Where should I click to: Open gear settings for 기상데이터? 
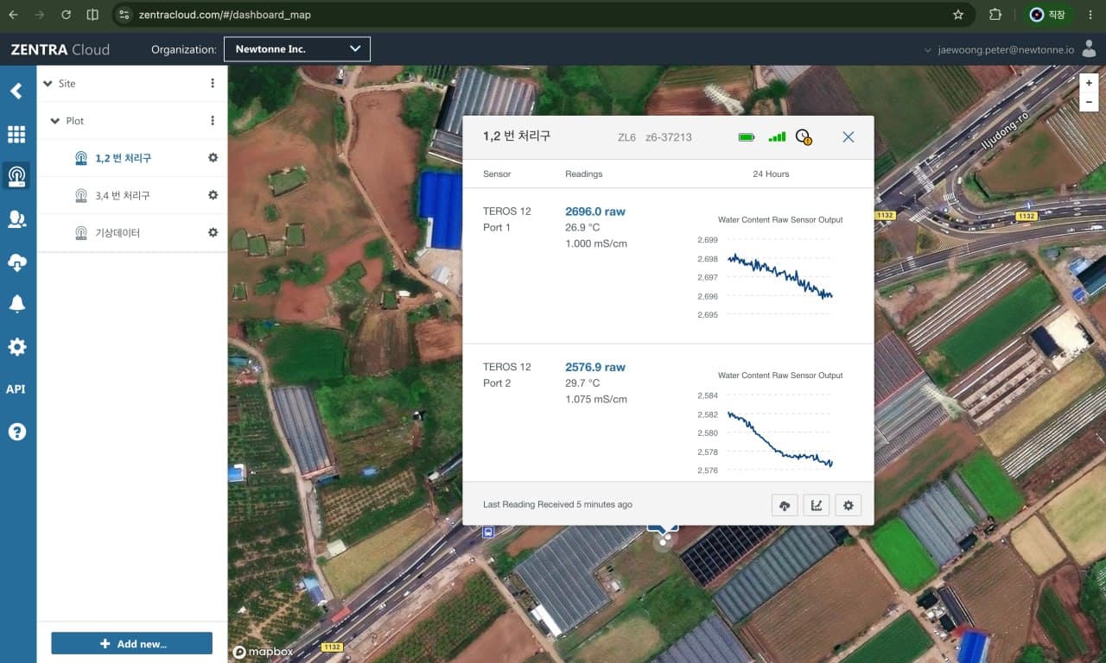coord(213,233)
